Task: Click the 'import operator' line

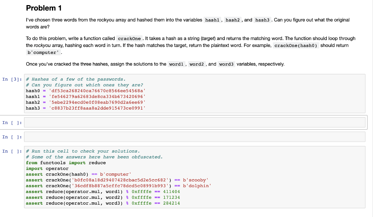Action: point(47,169)
